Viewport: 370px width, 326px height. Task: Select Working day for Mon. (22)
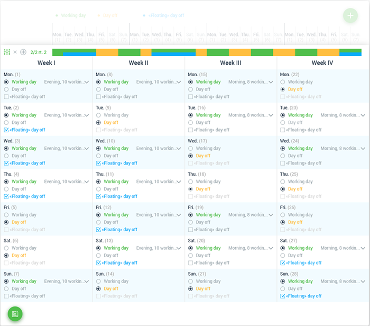[282, 82]
